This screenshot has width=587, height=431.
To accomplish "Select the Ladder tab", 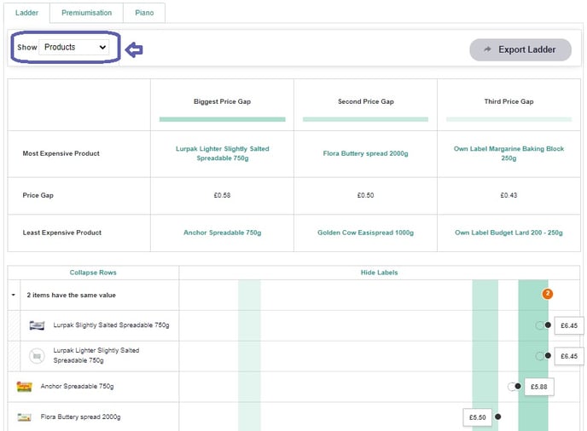I will [x=27, y=13].
